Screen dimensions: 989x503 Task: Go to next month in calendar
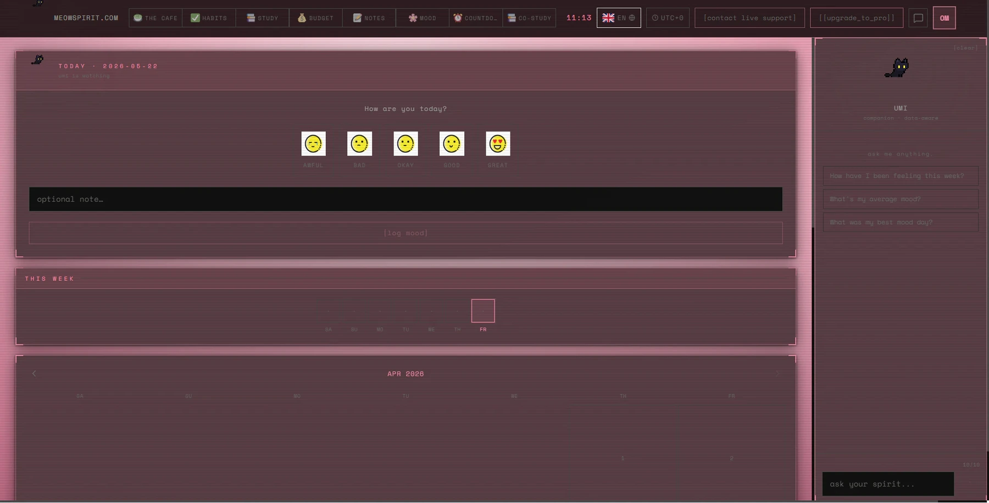pyautogui.click(x=777, y=373)
